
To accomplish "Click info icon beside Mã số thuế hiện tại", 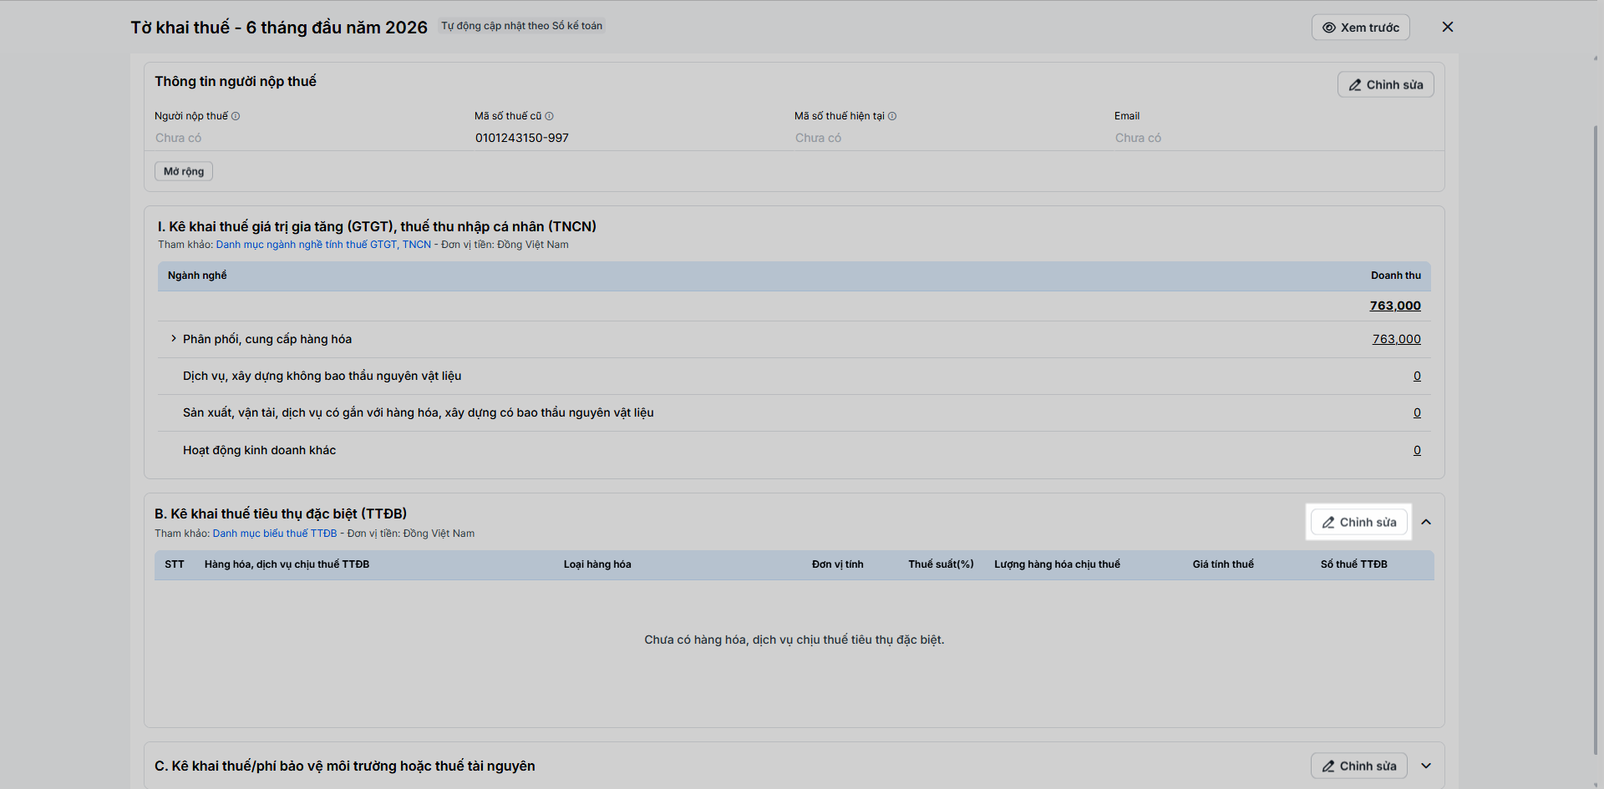I will 892,116.
